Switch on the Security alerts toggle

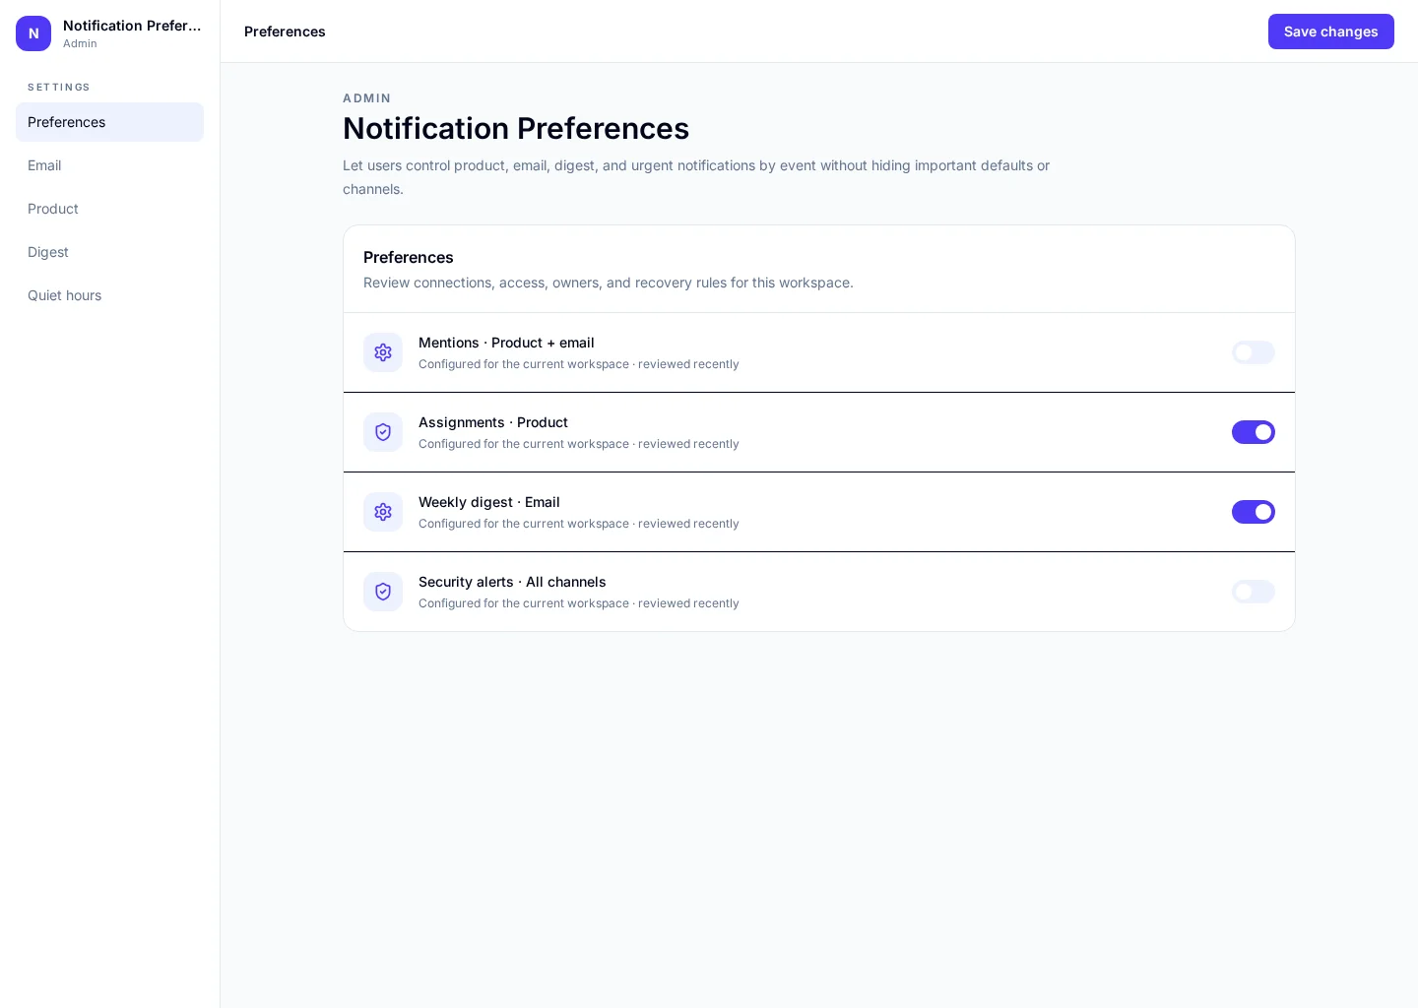click(1254, 592)
